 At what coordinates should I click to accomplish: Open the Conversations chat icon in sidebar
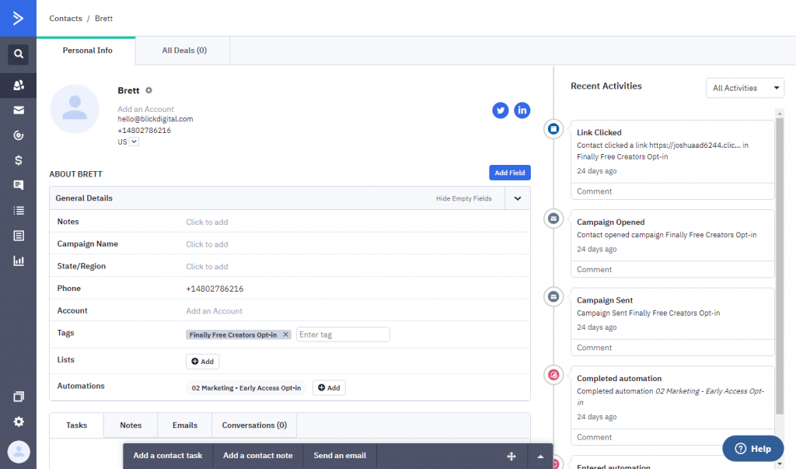coord(19,185)
